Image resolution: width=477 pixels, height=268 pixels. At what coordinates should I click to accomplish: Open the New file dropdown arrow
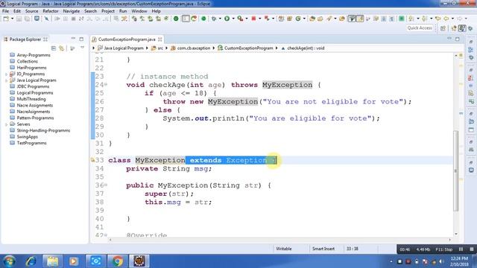pos(13,19)
